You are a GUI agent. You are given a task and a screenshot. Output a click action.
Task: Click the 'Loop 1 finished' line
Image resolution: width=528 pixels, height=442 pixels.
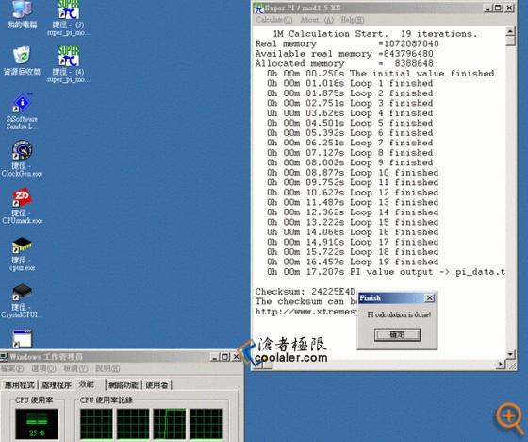click(x=350, y=83)
